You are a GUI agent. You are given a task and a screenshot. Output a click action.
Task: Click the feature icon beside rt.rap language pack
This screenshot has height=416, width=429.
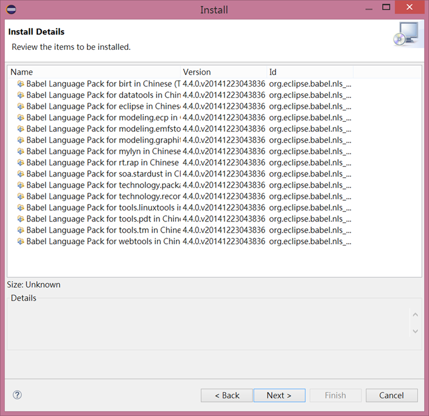(x=21, y=162)
